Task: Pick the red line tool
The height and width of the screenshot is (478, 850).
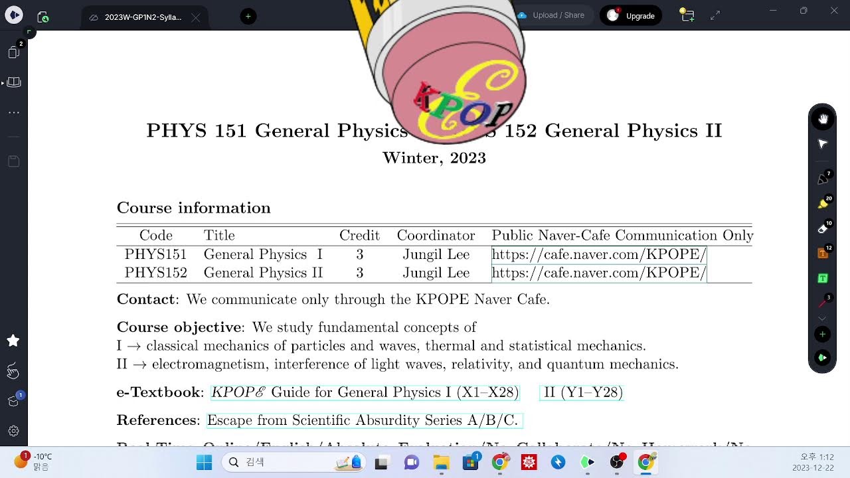Action: [x=823, y=303]
